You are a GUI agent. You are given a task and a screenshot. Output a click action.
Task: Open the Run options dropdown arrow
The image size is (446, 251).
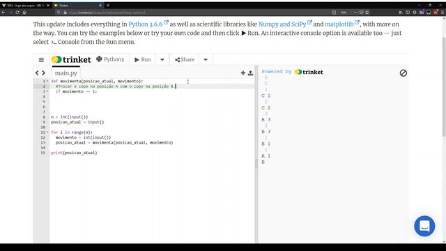pyautogui.click(x=162, y=59)
